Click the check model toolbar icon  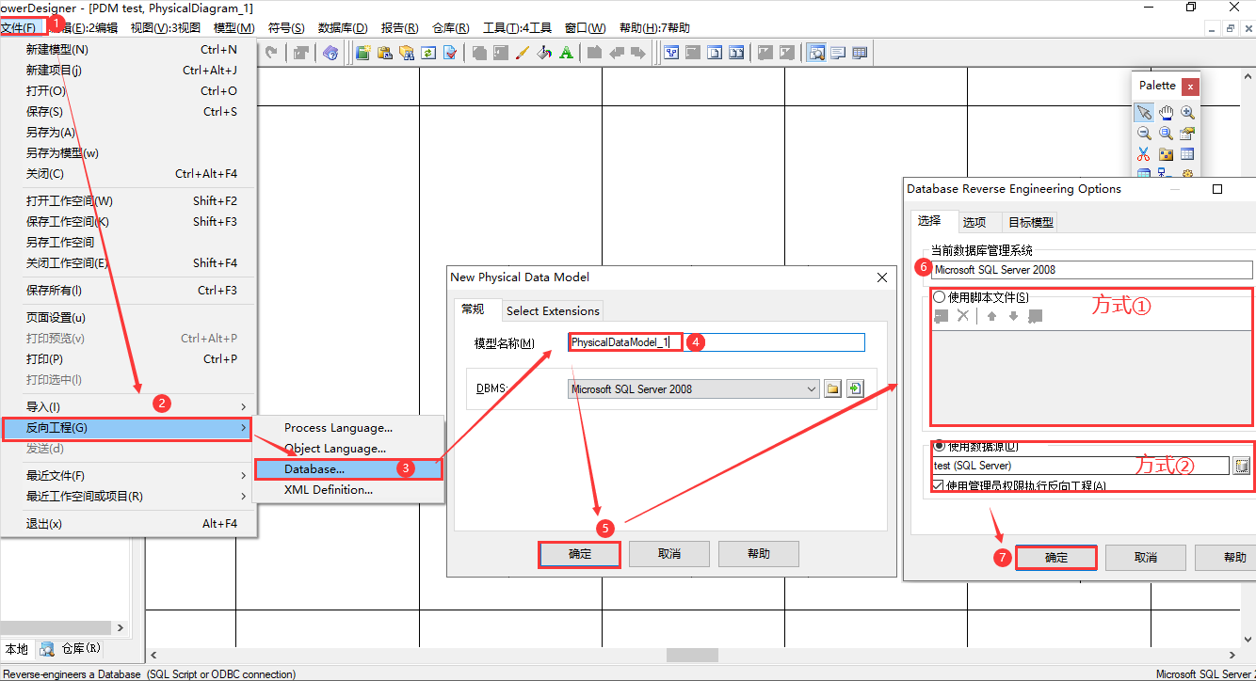pyautogui.click(x=450, y=53)
